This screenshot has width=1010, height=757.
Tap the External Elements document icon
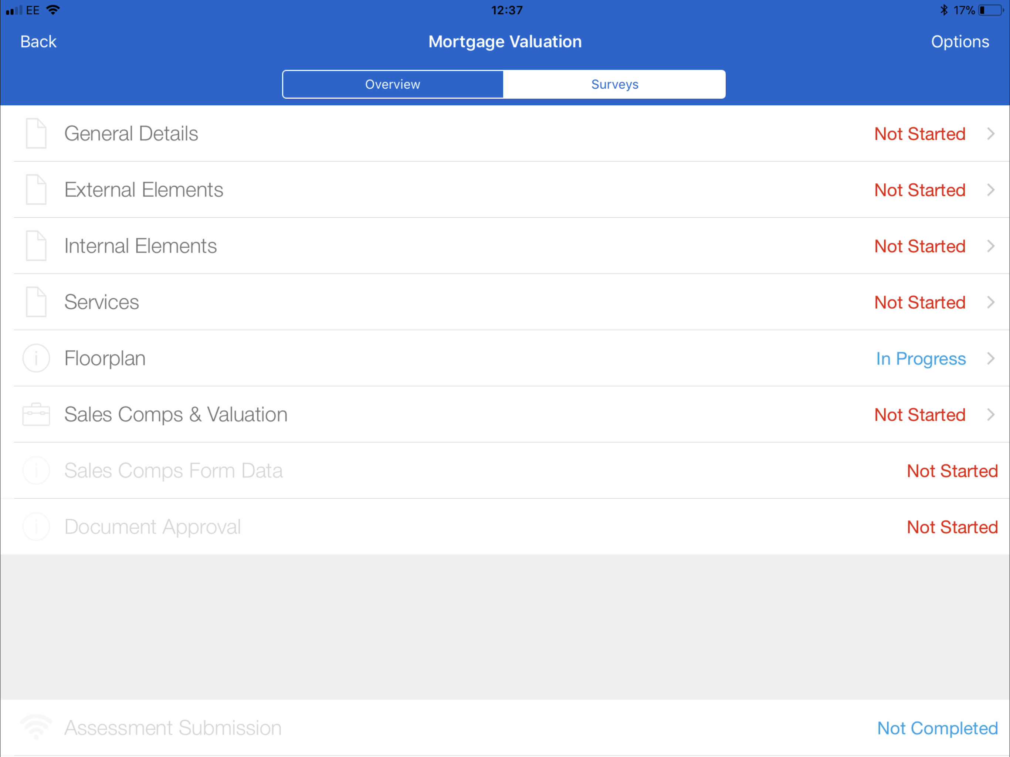36,190
